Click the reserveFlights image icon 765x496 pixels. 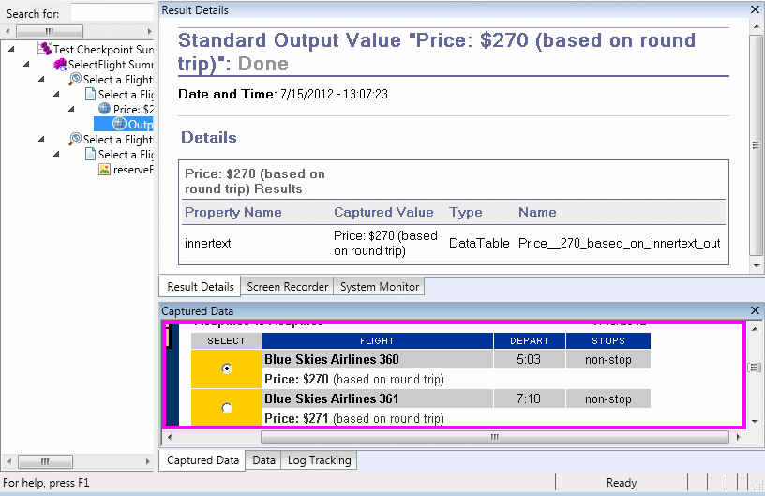click(x=105, y=169)
